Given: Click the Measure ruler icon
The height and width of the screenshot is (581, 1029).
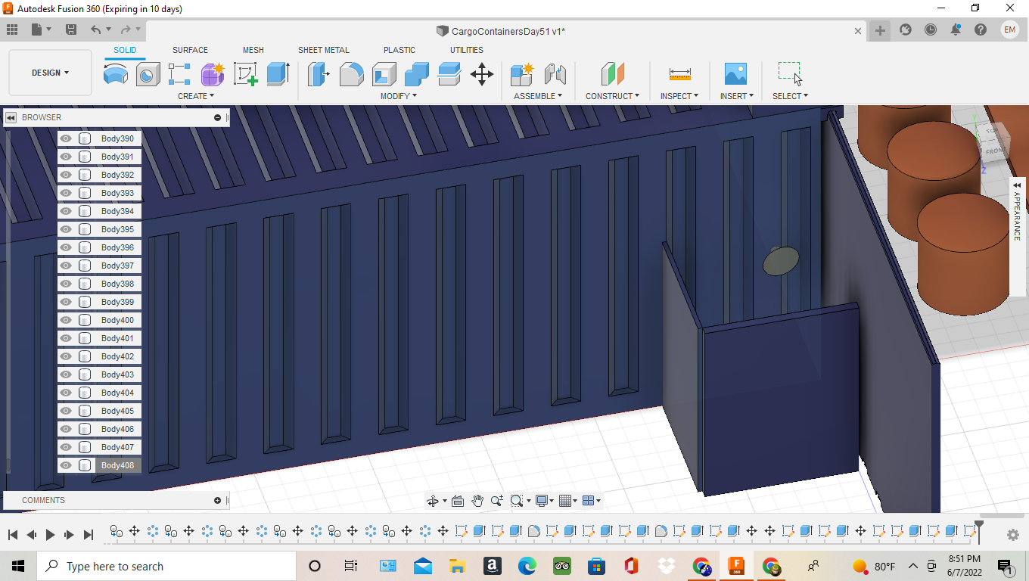Looking at the screenshot, I should 679,74.
